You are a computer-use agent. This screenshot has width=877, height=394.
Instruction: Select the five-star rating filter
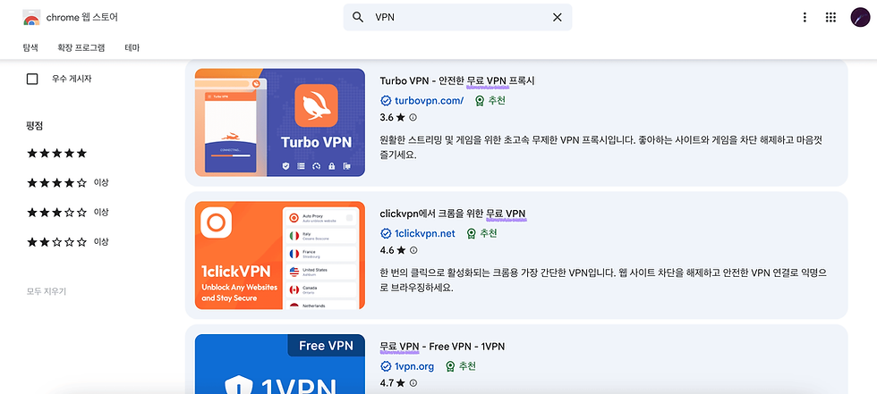click(x=57, y=153)
